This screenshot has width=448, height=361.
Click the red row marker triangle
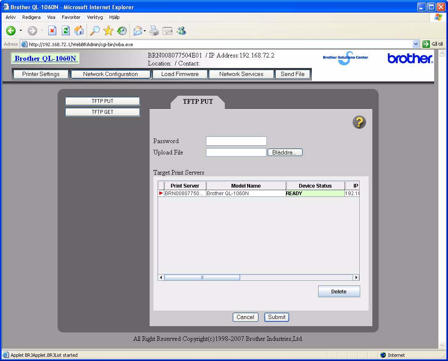click(161, 193)
